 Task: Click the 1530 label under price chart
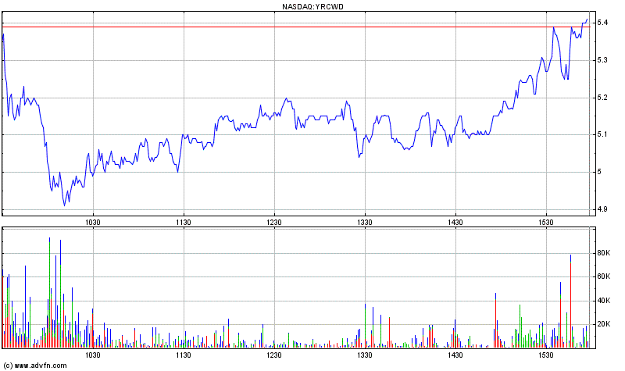[x=545, y=223]
